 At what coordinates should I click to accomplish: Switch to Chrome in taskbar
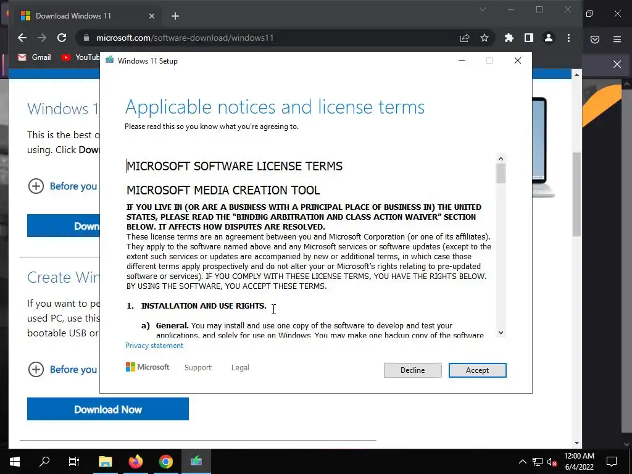(x=165, y=462)
